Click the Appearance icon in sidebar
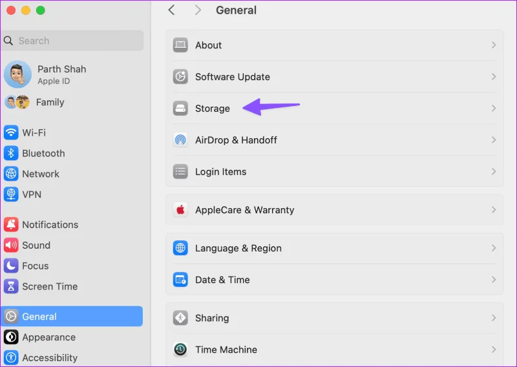 pyautogui.click(x=11, y=337)
